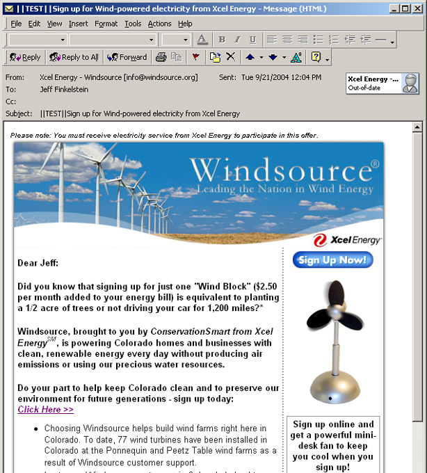This screenshot has width=427, height=473.
Task: Toggle Bold formatting
Action: click(x=222, y=40)
